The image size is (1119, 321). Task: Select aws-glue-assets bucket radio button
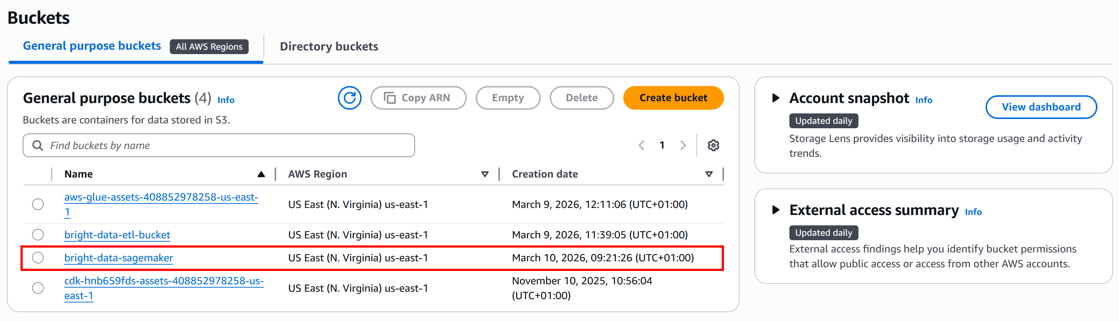click(38, 204)
